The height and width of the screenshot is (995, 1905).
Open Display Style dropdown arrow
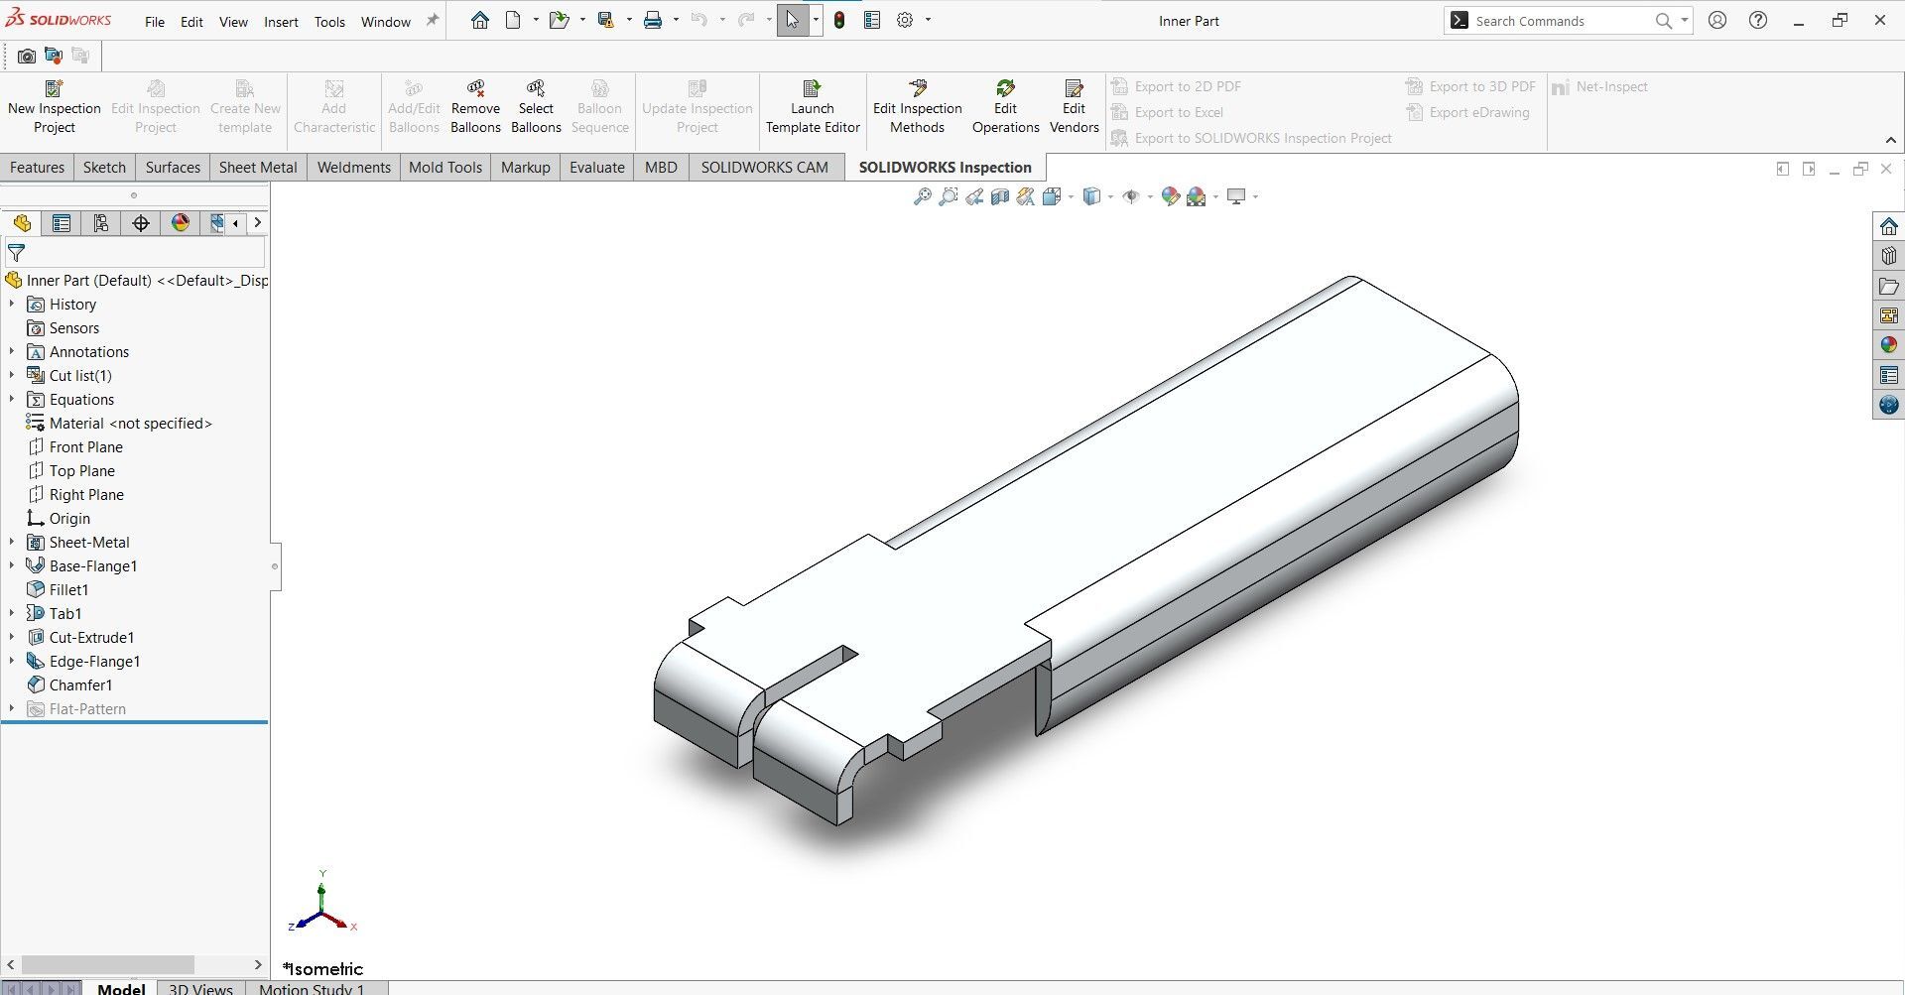click(1110, 196)
